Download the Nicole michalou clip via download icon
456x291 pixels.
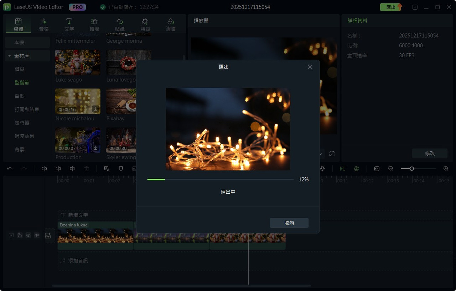tap(95, 109)
